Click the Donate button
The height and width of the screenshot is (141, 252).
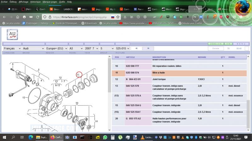tap(216, 48)
